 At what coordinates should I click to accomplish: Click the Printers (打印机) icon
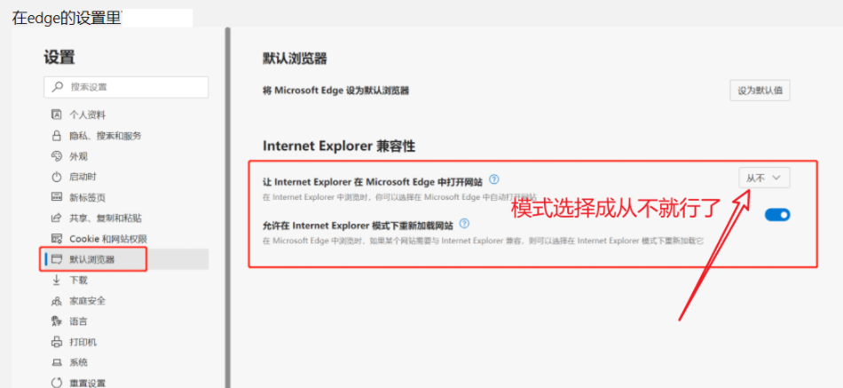tap(57, 342)
